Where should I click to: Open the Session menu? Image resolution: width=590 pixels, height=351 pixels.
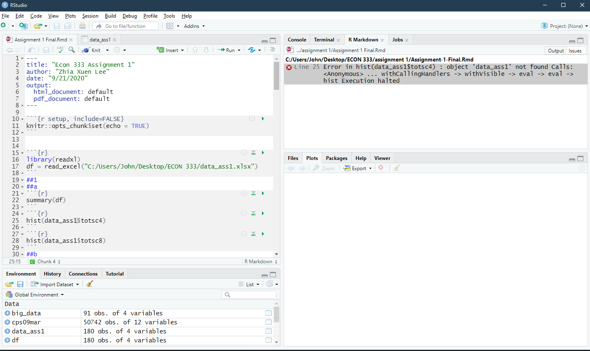(x=90, y=16)
